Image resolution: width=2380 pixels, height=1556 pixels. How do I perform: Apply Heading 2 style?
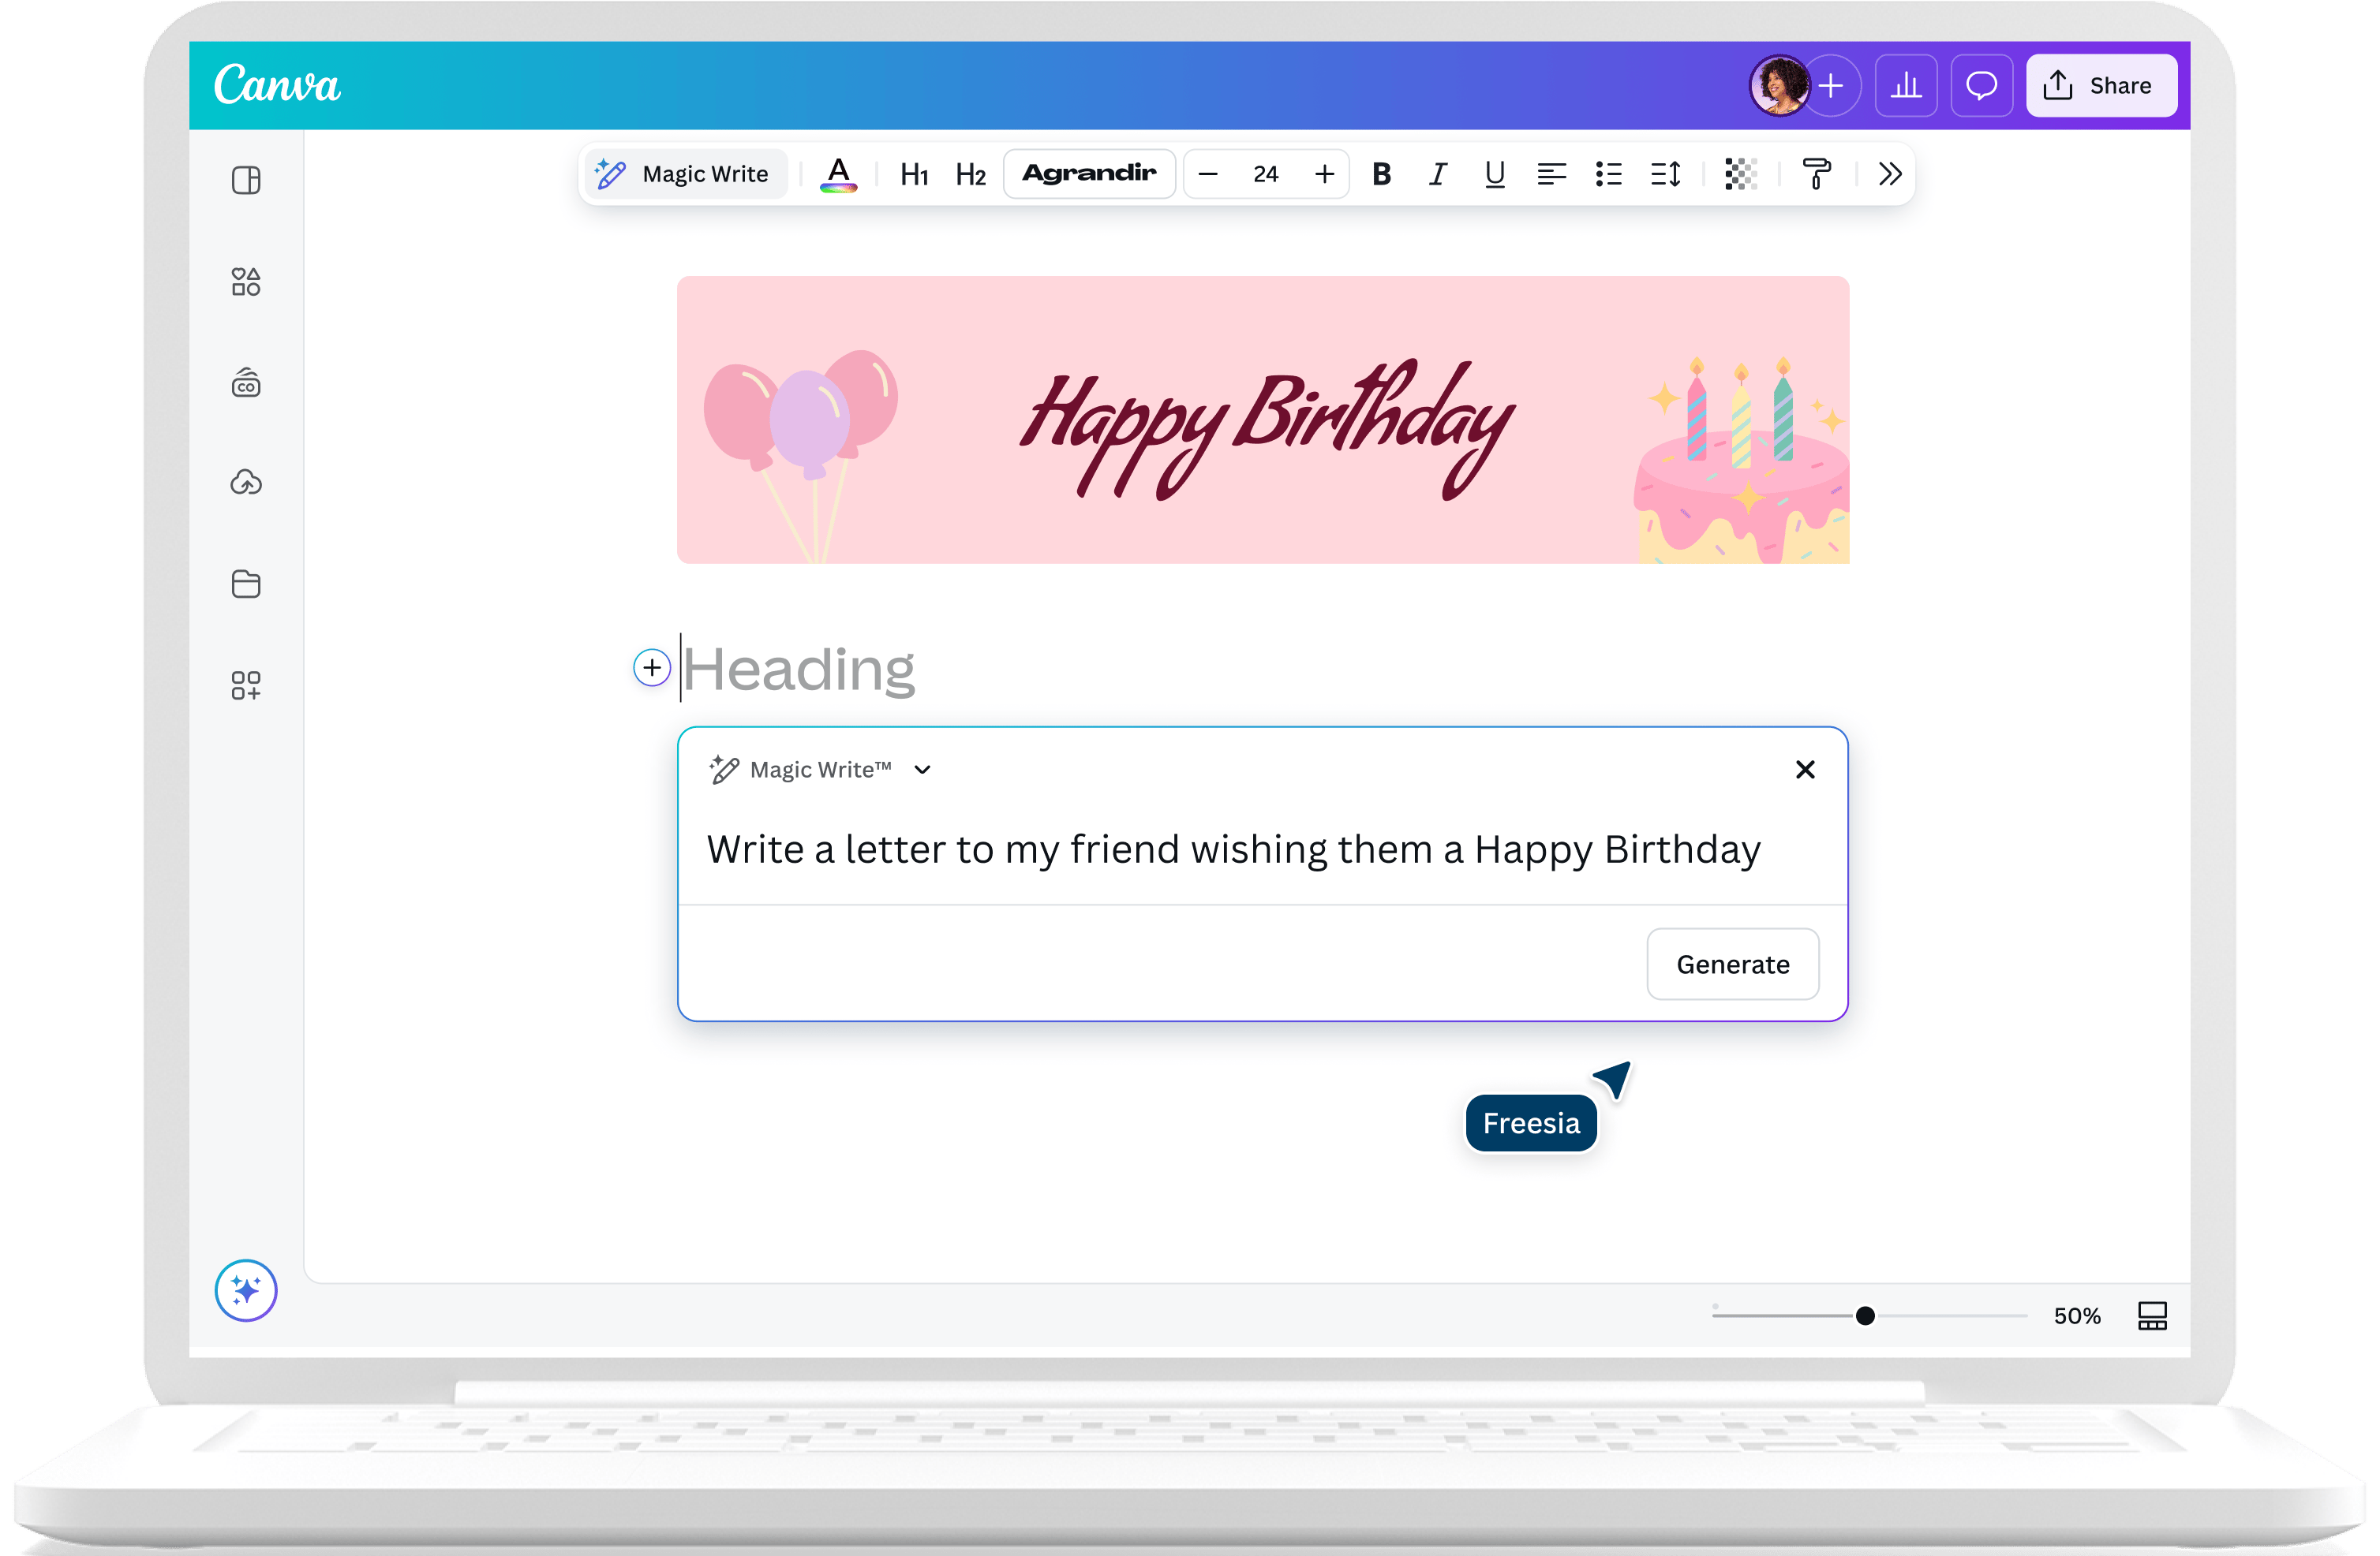tap(970, 175)
